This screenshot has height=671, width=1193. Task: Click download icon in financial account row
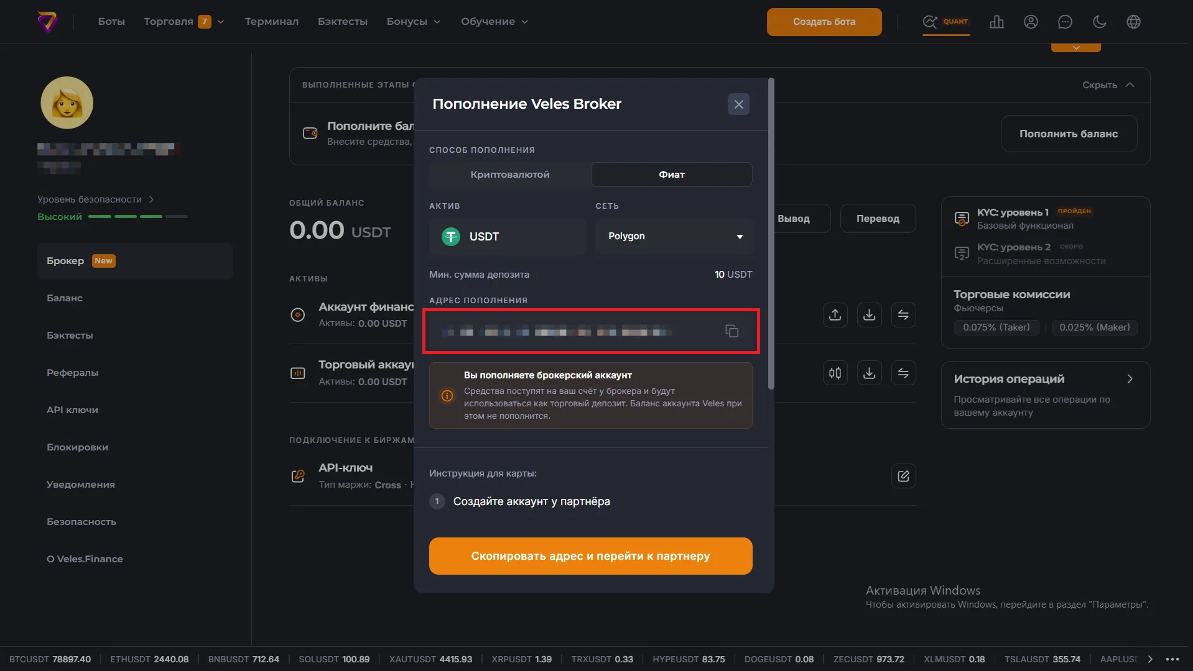click(869, 315)
